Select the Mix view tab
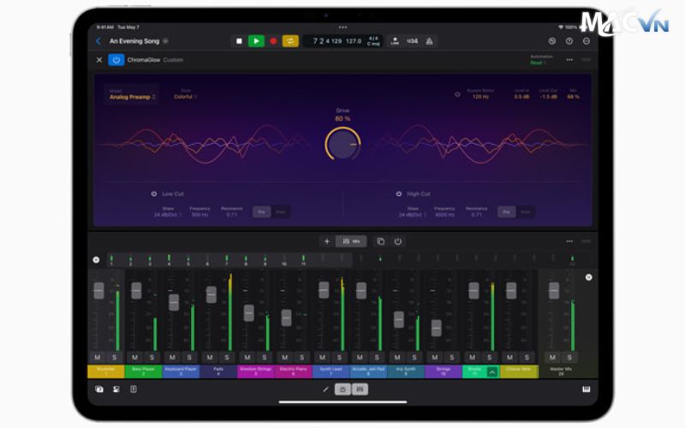This screenshot has height=428, width=685. (351, 241)
